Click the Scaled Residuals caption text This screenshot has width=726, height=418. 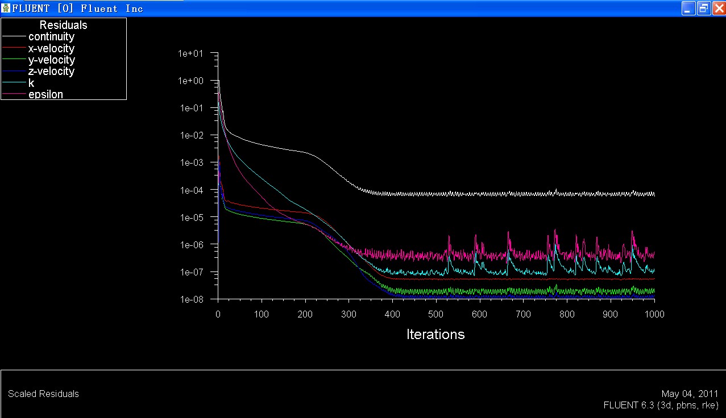(43, 394)
